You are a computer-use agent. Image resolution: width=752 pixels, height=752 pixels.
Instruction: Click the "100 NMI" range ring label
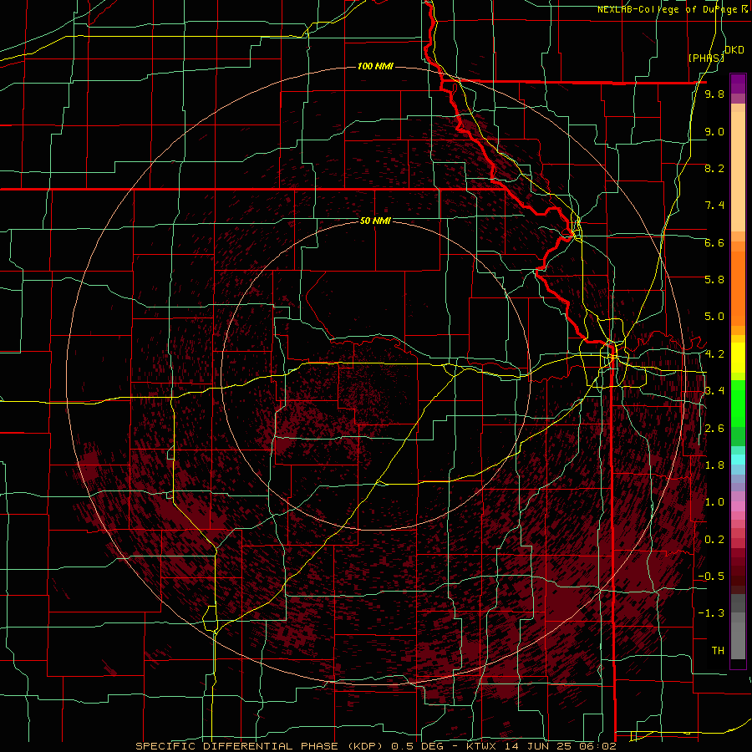point(375,66)
